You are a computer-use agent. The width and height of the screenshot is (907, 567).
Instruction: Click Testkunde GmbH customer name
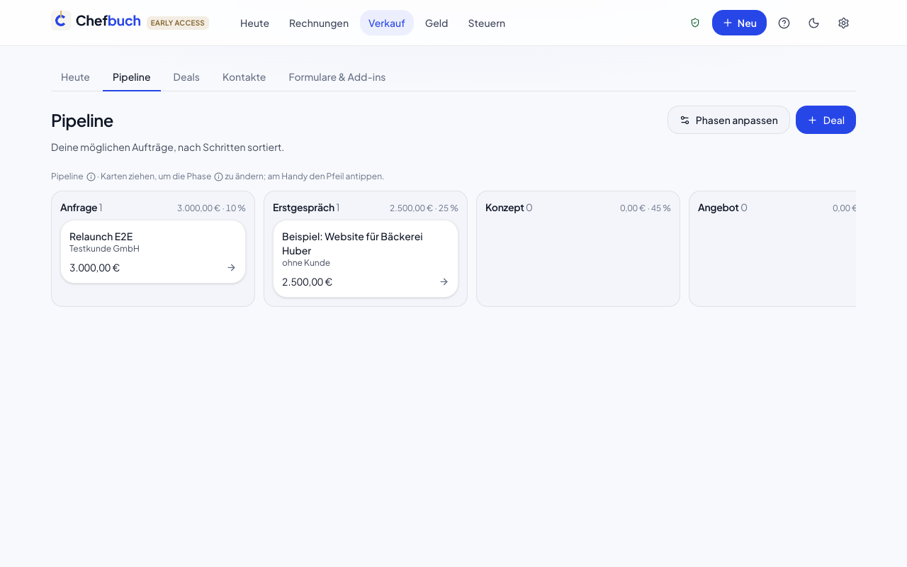coord(104,249)
